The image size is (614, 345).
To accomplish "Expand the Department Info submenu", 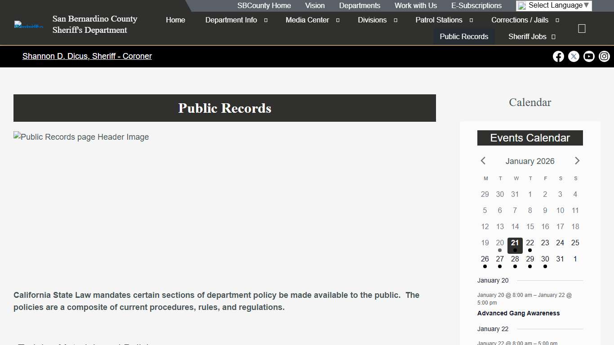I will tap(265, 20).
